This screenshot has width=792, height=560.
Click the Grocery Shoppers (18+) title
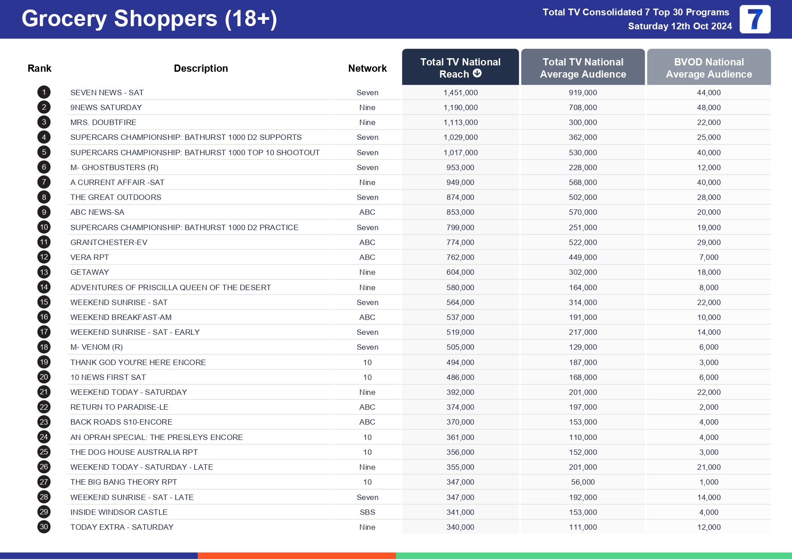click(x=149, y=19)
